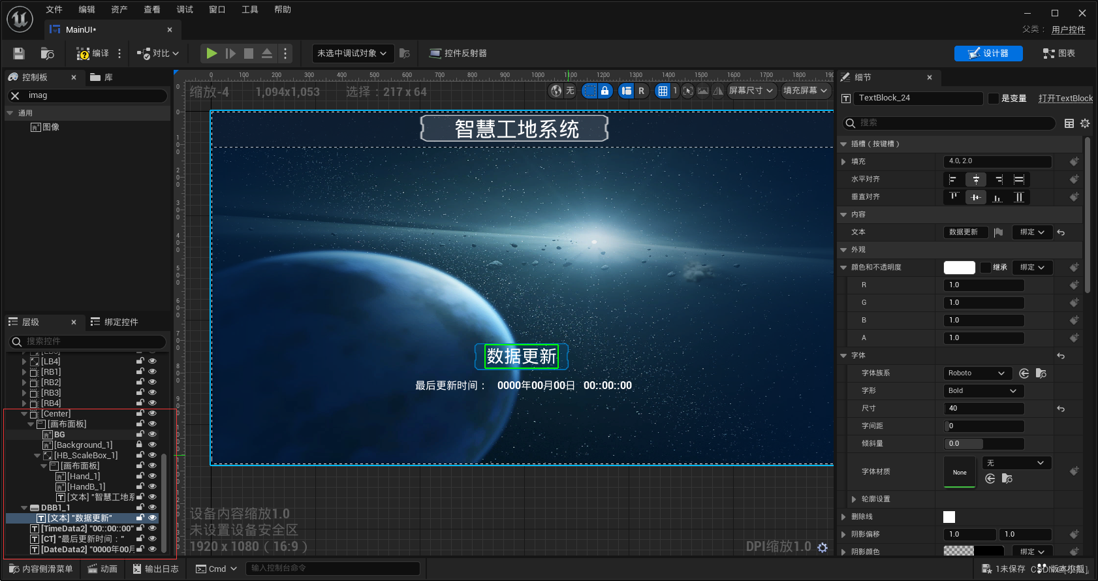Switch to 绑定控件 tab
The height and width of the screenshot is (581, 1098).
tap(114, 322)
